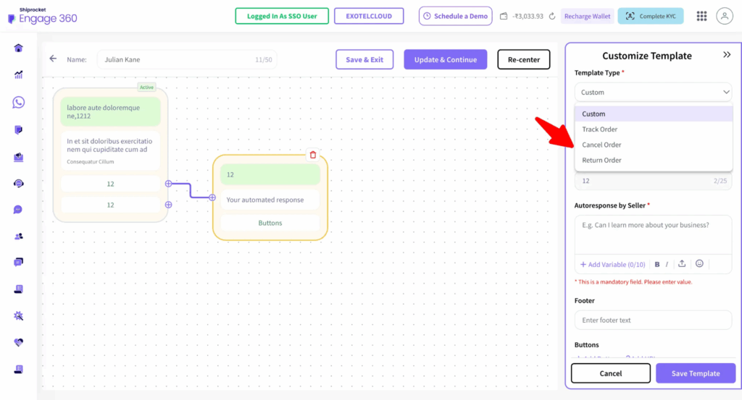
Task: Click Re-center canvas button
Action: (523, 59)
